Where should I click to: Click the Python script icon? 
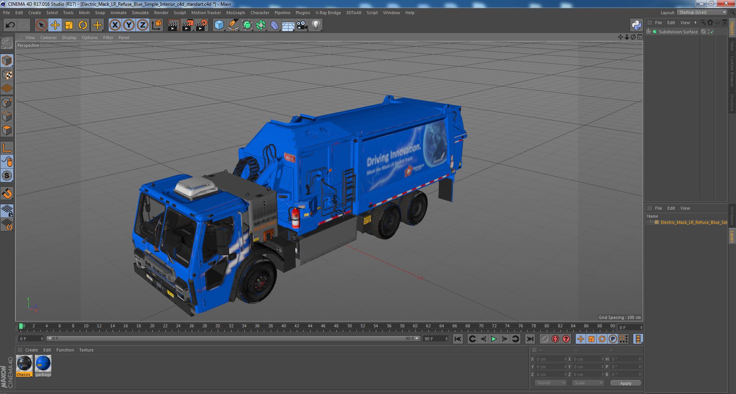tap(636, 25)
